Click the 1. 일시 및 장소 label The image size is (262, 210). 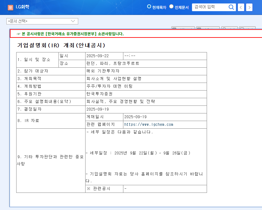[38, 60]
